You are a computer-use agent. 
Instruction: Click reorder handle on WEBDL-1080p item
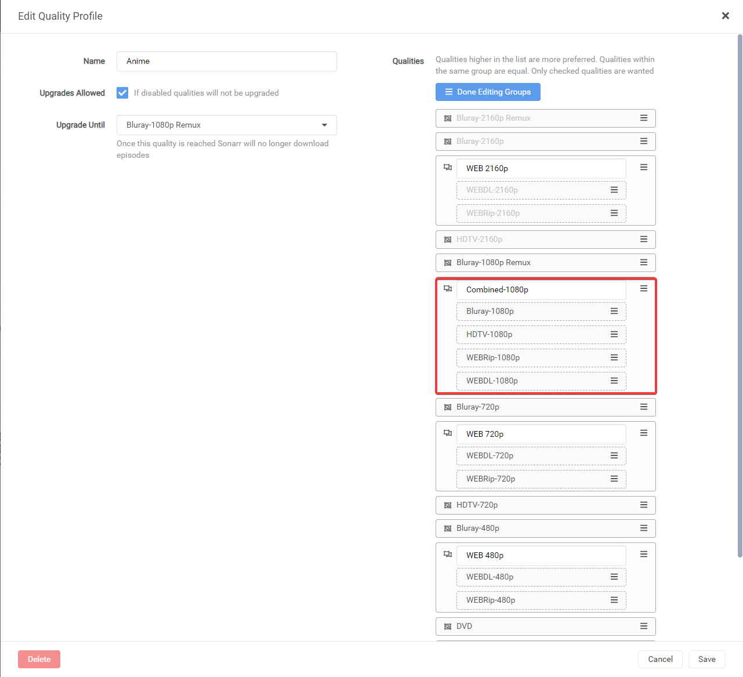(614, 381)
